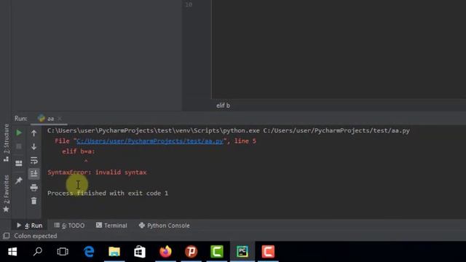Open File Explorer from taskbar
The height and width of the screenshot is (262, 466).
(x=114, y=252)
